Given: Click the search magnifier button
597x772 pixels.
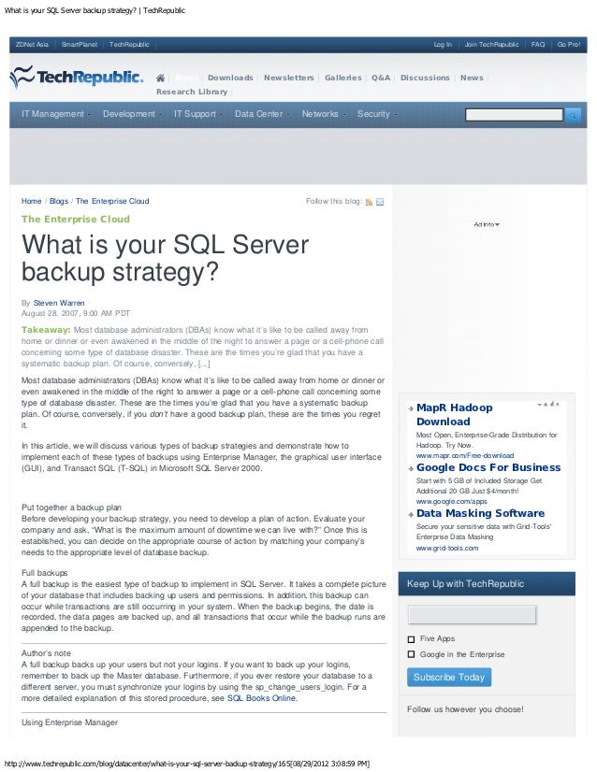Looking at the screenshot, I should pos(573,115).
